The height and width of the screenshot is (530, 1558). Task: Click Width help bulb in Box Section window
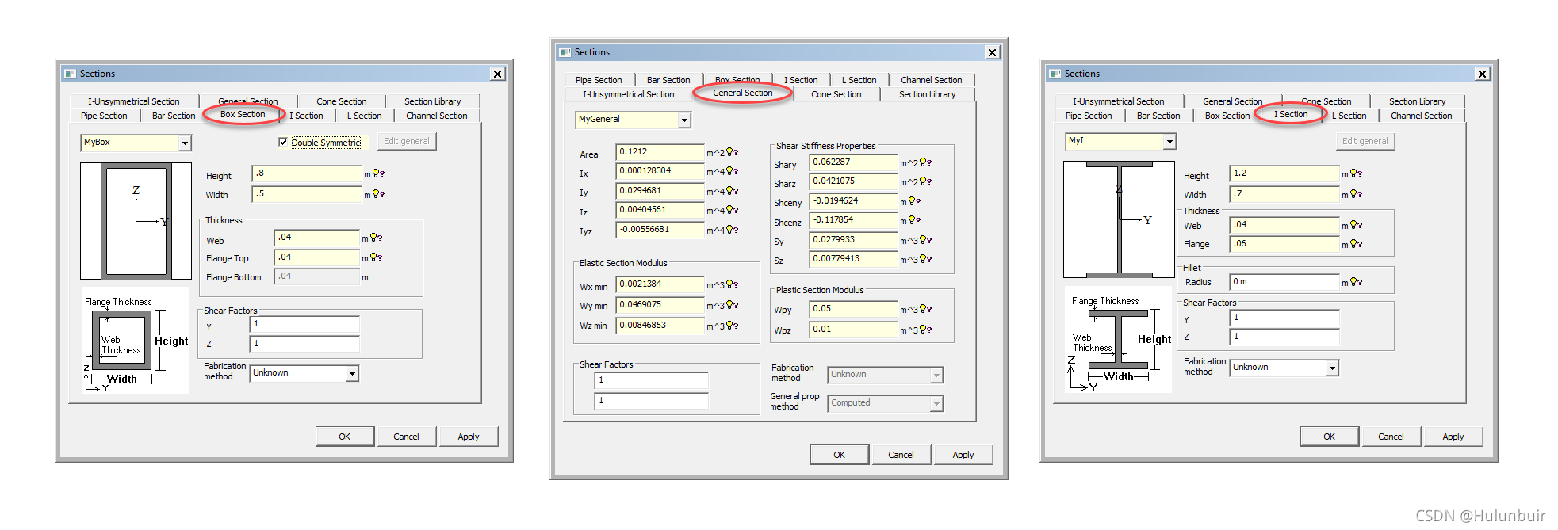click(x=379, y=194)
